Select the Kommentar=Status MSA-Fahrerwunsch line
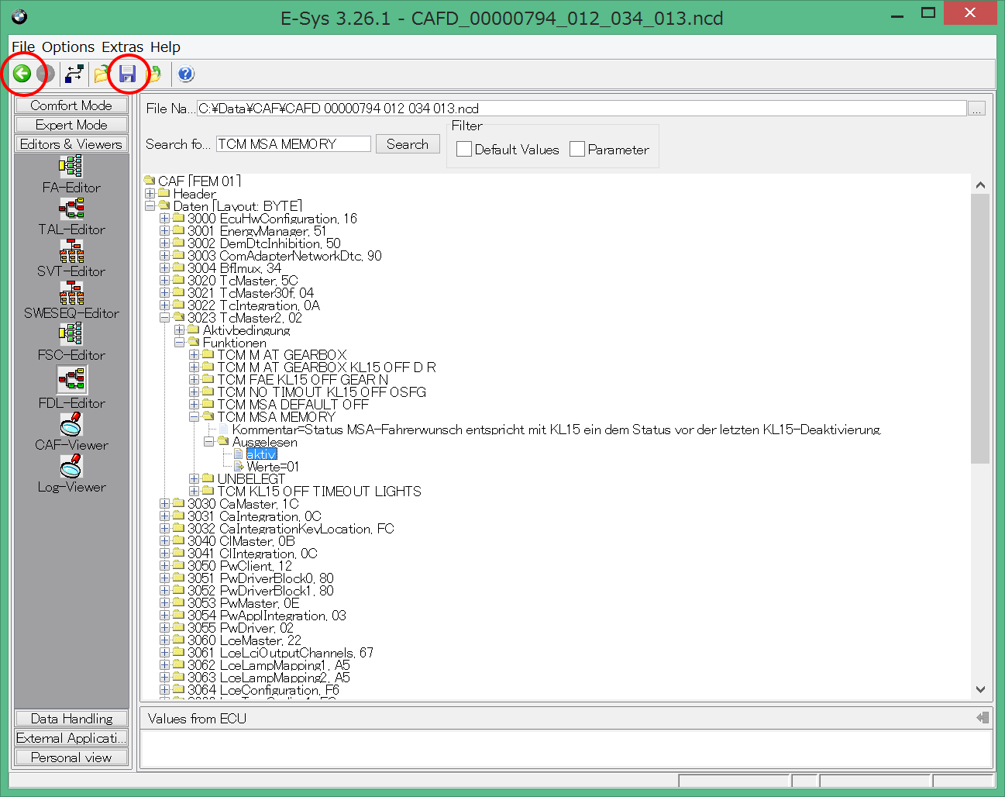 [x=556, y=430]
